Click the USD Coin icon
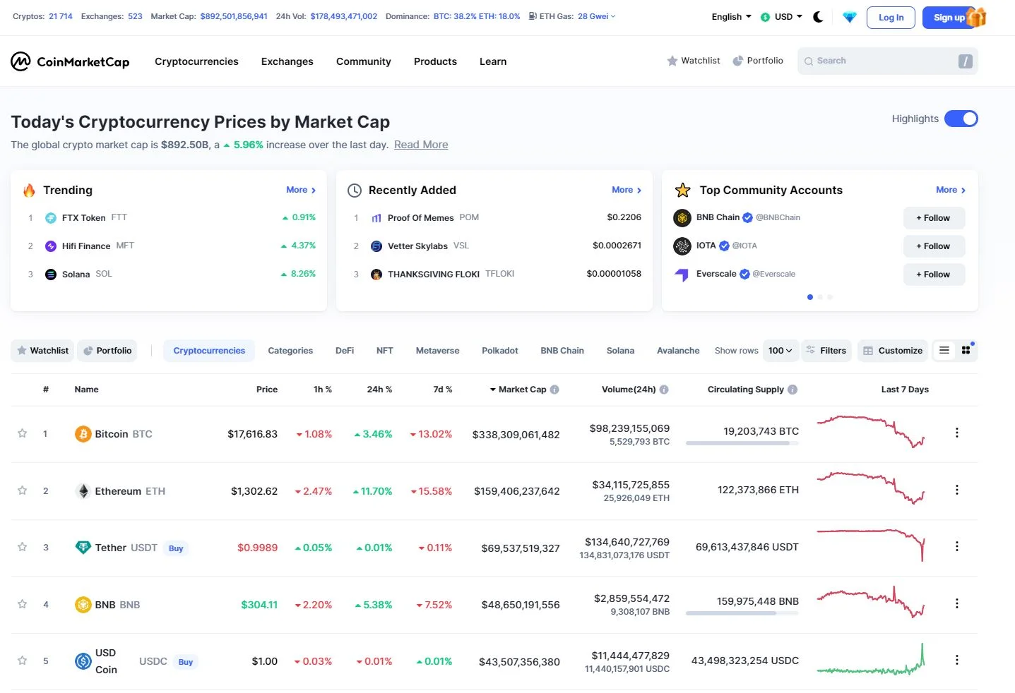The width and height of the screenshot is (1015, 693). 83,661
